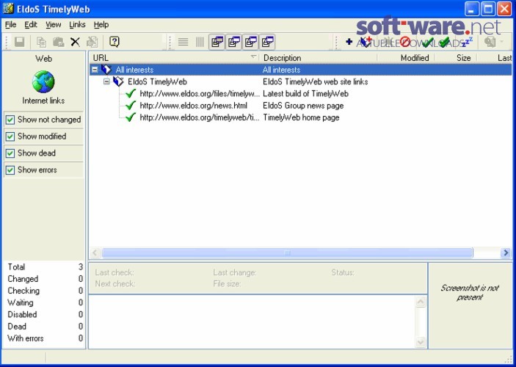Click the 'Total' statistics row

click(45, 267)
